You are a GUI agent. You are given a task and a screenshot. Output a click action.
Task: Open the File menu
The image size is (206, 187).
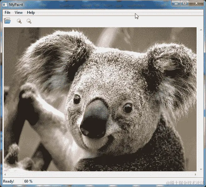(x=8, y=13)
